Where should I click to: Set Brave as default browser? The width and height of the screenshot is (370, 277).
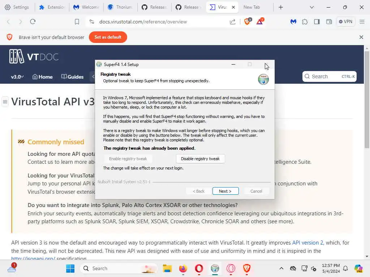(x=108, y=37)
